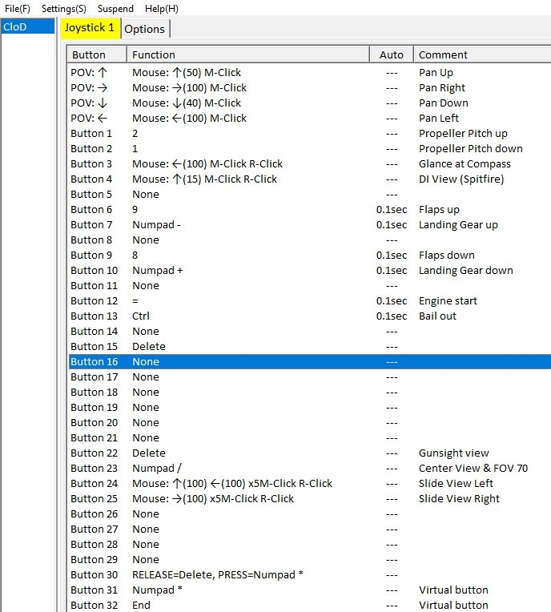Select the Button 14 row
This screenshot has height=612, width=551.
pyautogui.click(x=310, y=332)
